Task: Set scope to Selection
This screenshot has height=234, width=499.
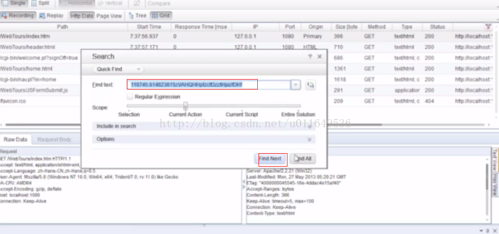Action: [129, 114]
